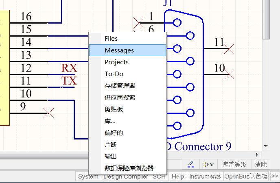The width and height of the screenshot is (280, 183).
Task: Click pin 16 number on the IC
Action: (26, 17)
